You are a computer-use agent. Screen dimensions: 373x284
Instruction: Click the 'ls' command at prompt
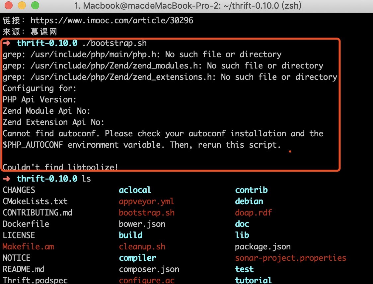coord(86,179)
